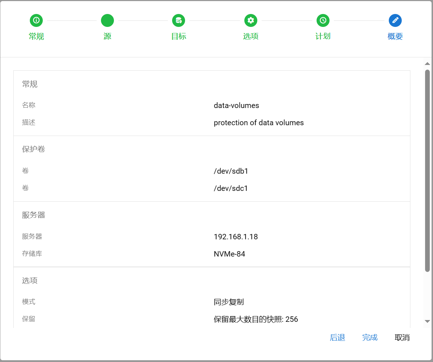Click the 常规 step info icon
Viewport: 433px width, 362px height.
(36, 20)
